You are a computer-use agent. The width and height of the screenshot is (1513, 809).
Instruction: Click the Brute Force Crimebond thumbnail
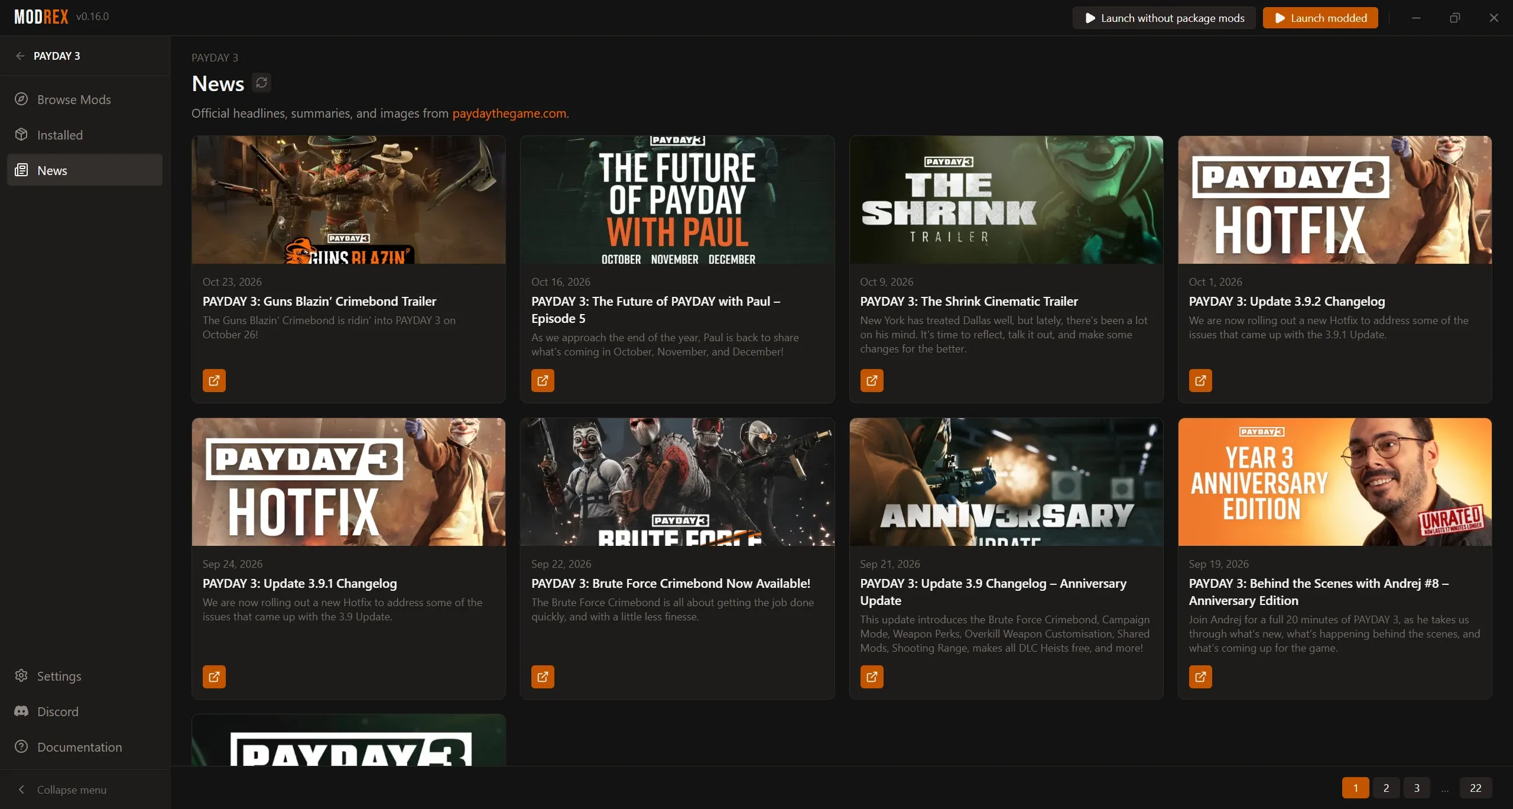click(x=677, y=482)
